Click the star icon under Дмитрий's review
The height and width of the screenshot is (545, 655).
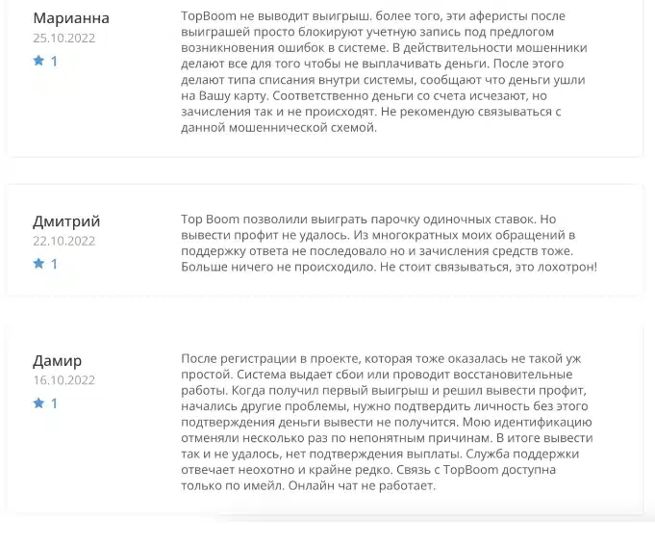(38, 263)
